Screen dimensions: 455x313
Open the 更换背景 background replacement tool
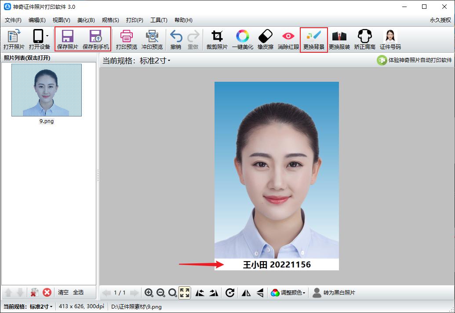pyautogui.click(x=313, y=39)
